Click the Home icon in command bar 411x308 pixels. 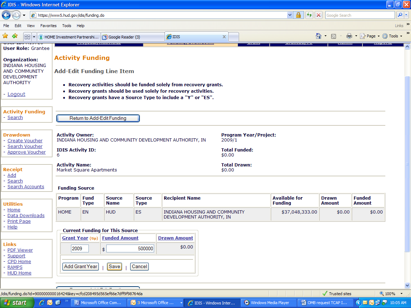point(319,36)
